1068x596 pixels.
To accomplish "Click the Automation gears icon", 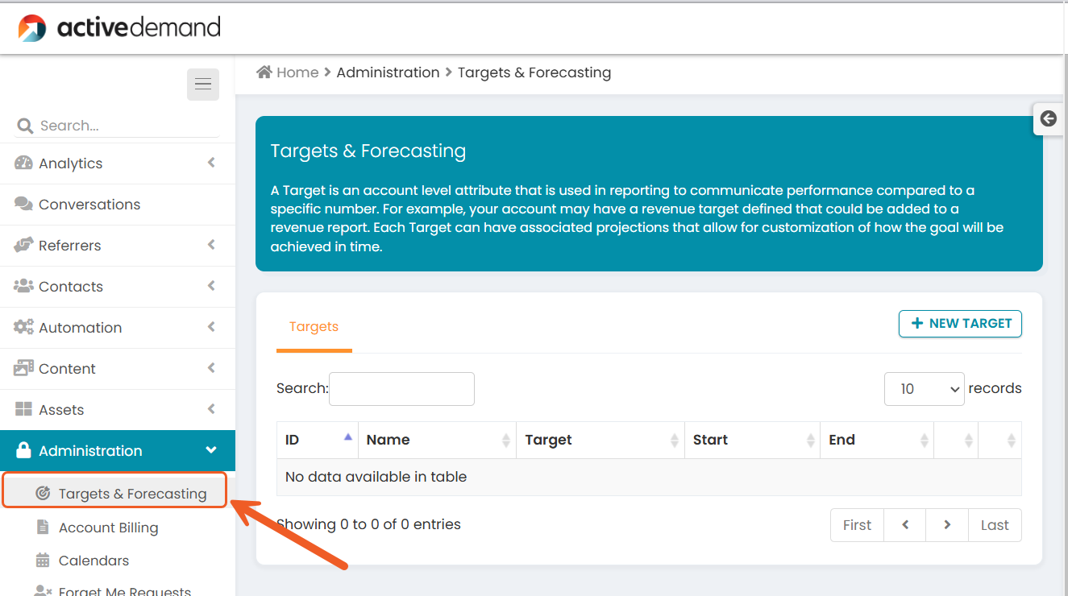I will coord(23,327).
